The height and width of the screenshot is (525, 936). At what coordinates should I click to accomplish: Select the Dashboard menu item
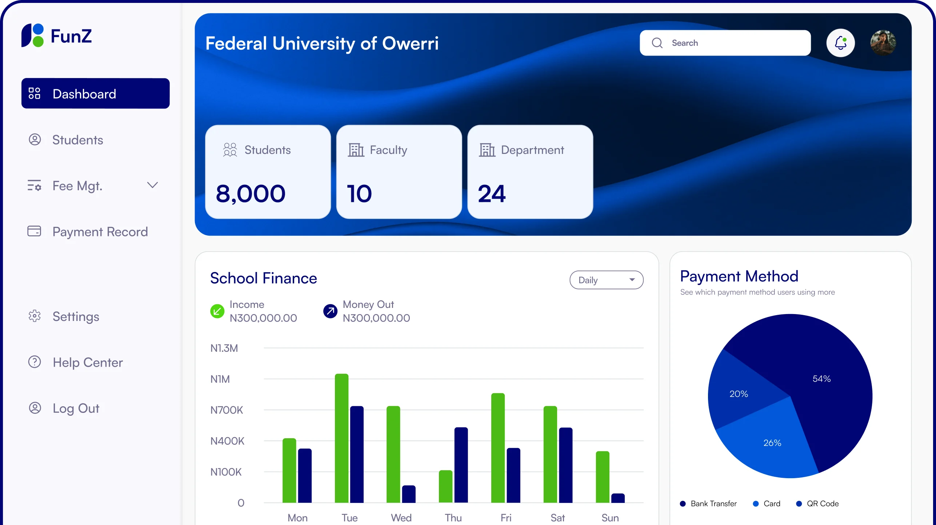tap(95, 94)
